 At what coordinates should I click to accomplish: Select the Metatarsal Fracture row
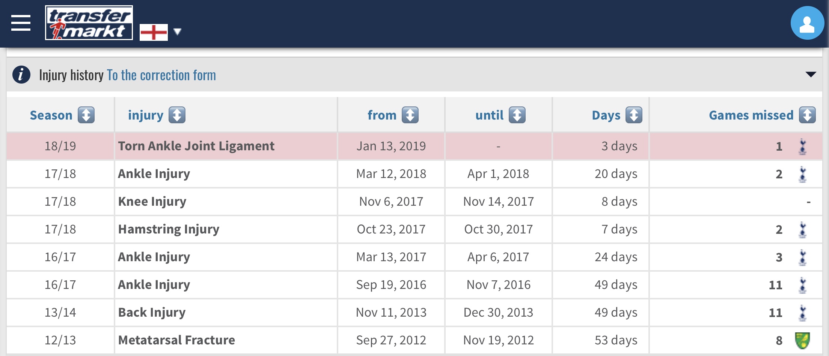176,340
